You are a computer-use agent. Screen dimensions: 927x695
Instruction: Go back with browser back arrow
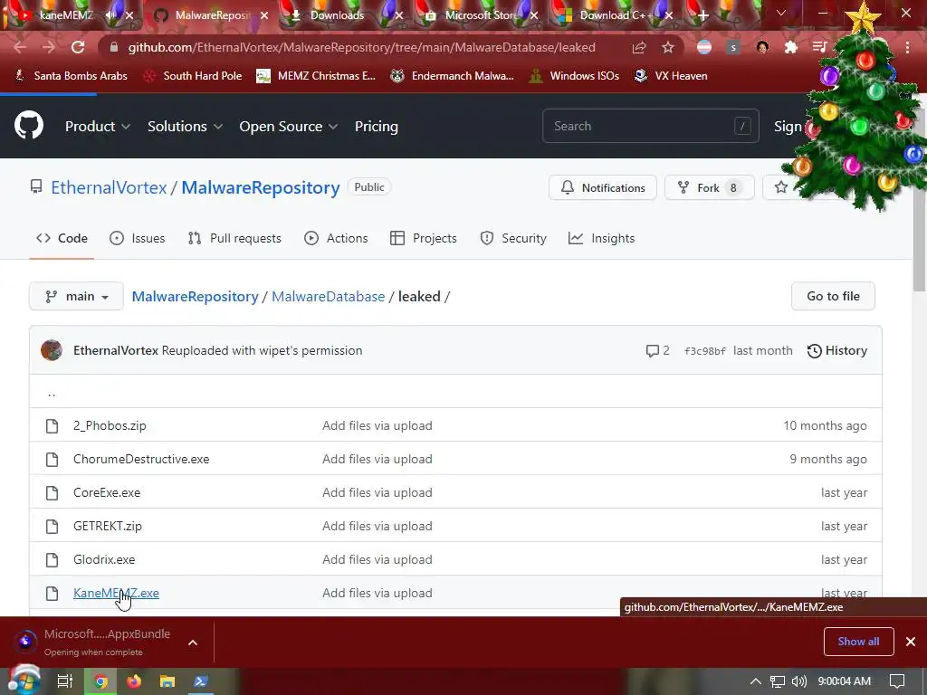[x=20, y=47]
